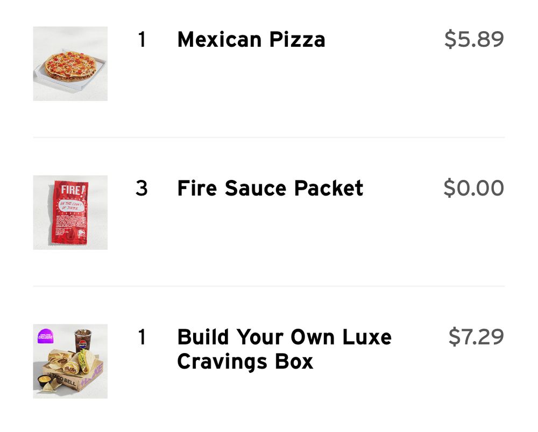Click the Luxe Cravings Box product photo

pos(70,359)
